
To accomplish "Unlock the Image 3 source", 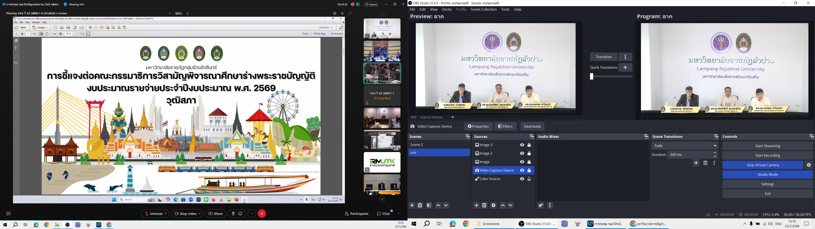I will 529,145.
